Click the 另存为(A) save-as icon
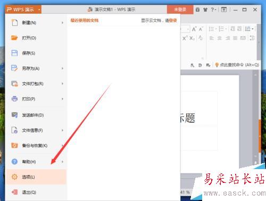Viewport: 266px width, 201px height. tap(14, 68)
